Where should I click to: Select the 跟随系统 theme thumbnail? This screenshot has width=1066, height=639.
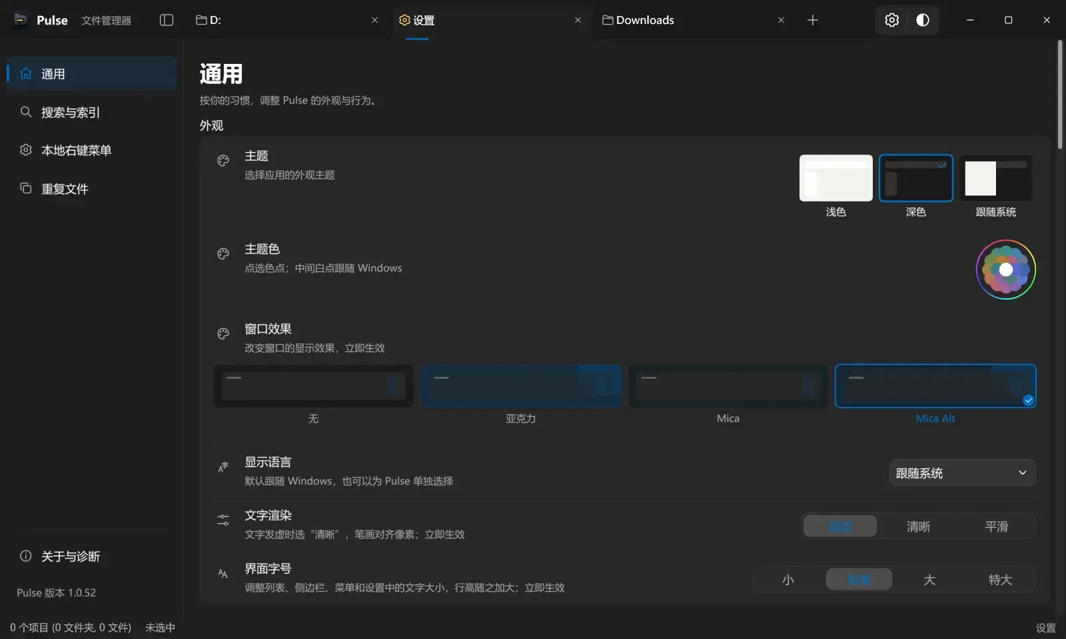[x=995, y=178]
